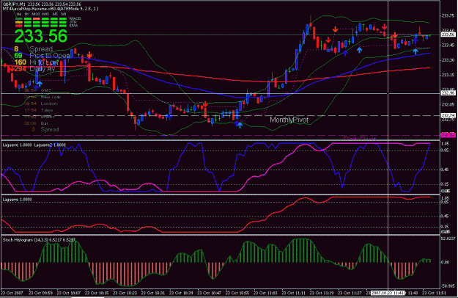Screen dimensions: 458x298
Task: Click the 52.0237 stochastic scale value
Action: tap(449, 239)
